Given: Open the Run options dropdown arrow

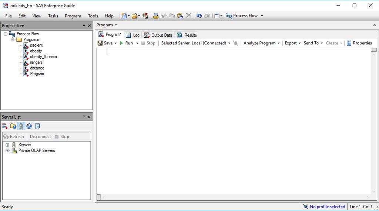Looking at the screenshot, I should 137,43.
